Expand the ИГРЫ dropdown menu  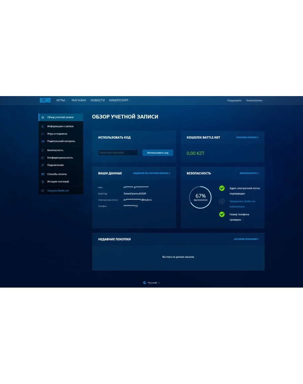(62, 100)
